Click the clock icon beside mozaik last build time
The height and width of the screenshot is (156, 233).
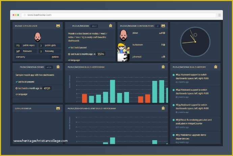pyautogui.click(x=69, y=54)
